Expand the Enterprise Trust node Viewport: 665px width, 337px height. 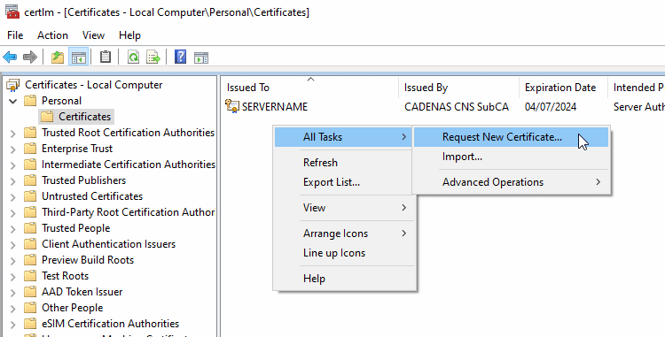point(12,149)
